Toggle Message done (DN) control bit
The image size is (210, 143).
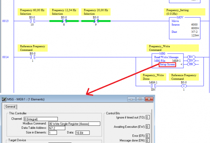coord(147,140)
